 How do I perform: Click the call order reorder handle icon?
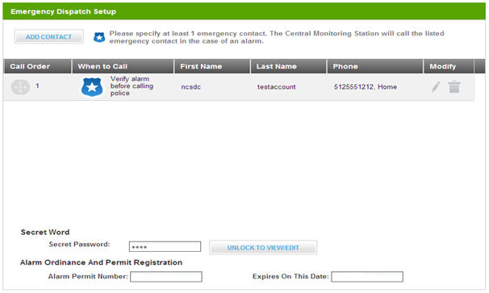(20, 86)
